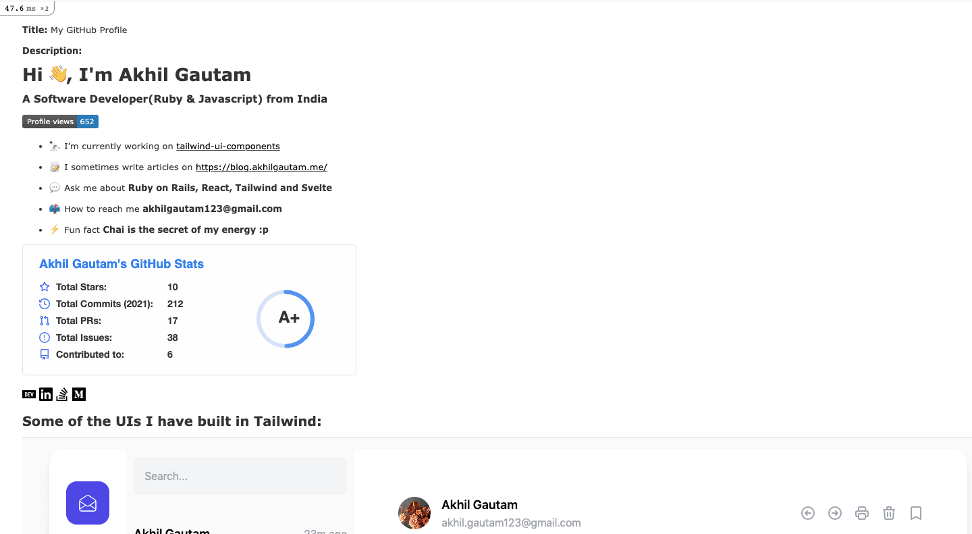
Task: Click the left arrow circle icon
Action: (808, 513)
